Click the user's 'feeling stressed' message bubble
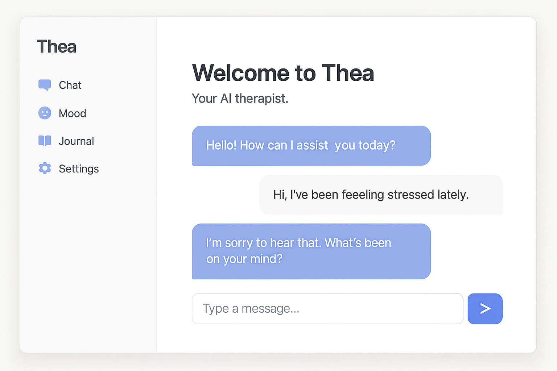This screenshot has width=557, height=371. [x=381, y=195]
